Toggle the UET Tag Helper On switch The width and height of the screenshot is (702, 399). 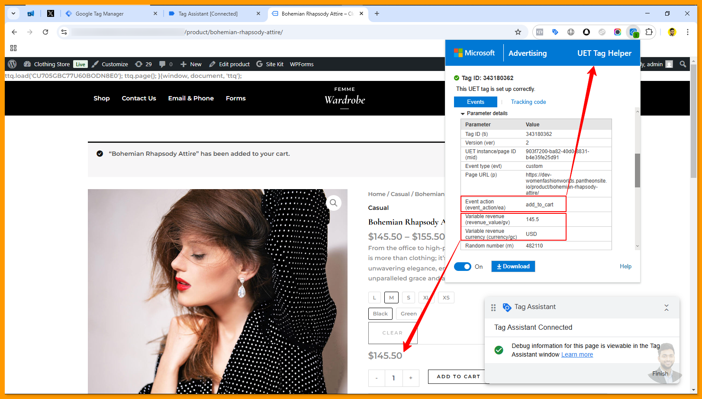click(x=462, y=267)
